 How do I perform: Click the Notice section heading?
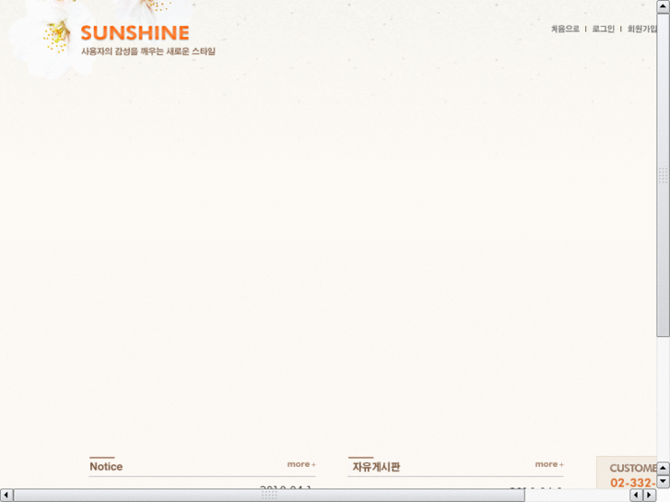point(106,467)
